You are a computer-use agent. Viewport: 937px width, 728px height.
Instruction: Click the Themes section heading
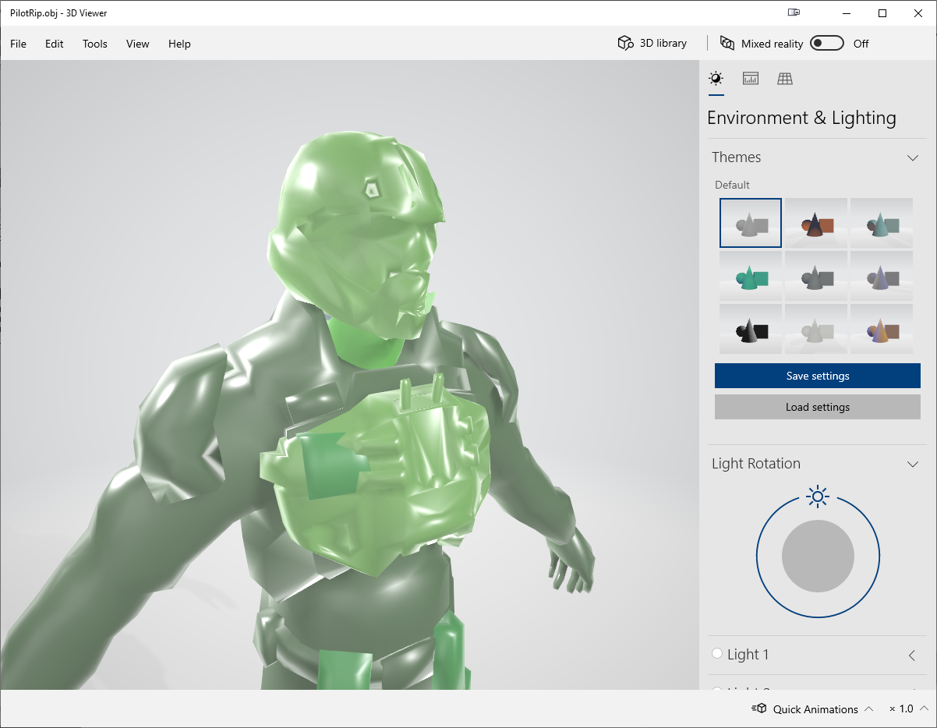pyautogui.click(x=736, y=157)
